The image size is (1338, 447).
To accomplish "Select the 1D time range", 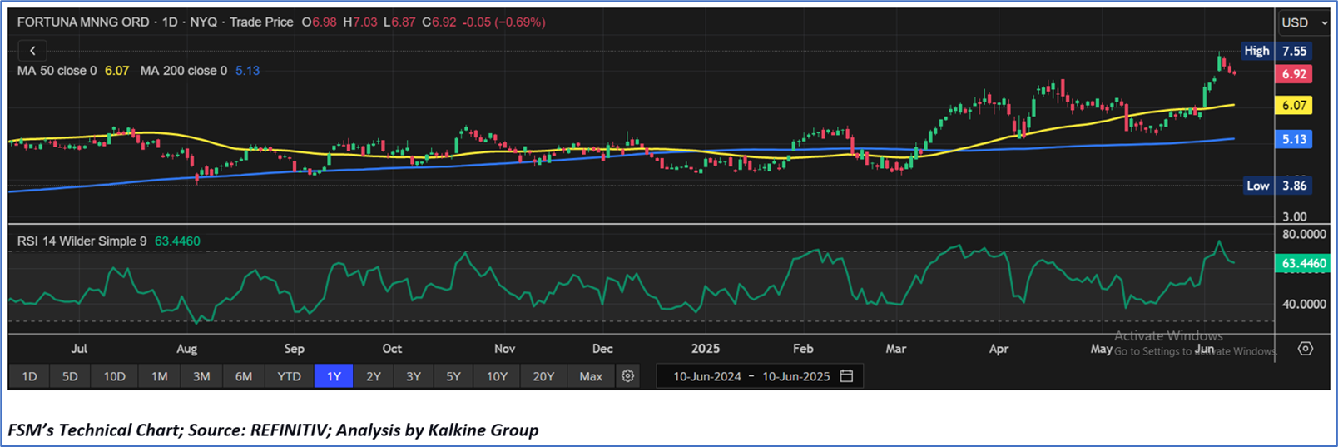I will pyautogui.click(x=29, y=376).
